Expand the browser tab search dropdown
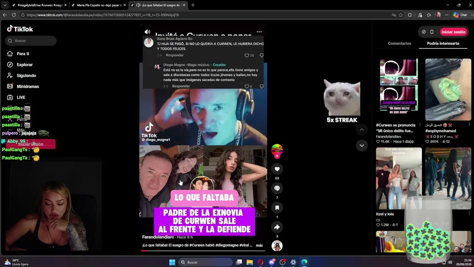Image resolution: width=474 pixels, height=267 pixels. pos(5,5)
